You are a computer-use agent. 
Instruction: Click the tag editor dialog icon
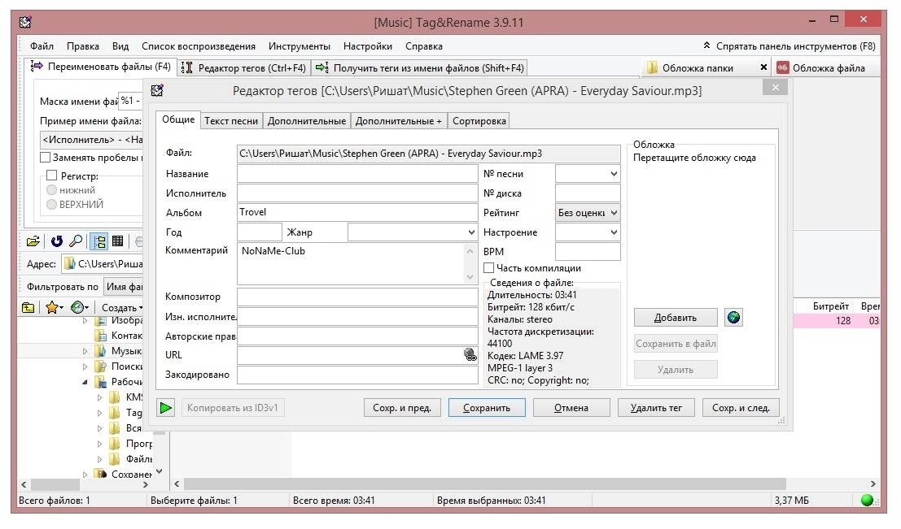click(x=157, y=90)
